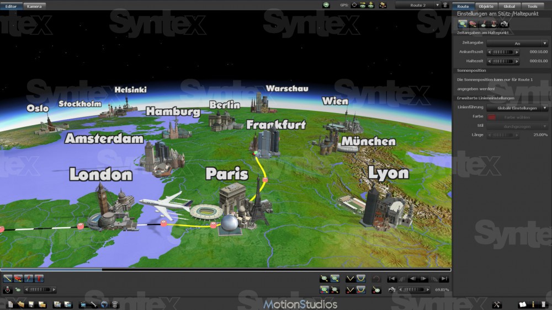
Task: Click the undo circular arrow button
Action: click(x=376, y=279)
